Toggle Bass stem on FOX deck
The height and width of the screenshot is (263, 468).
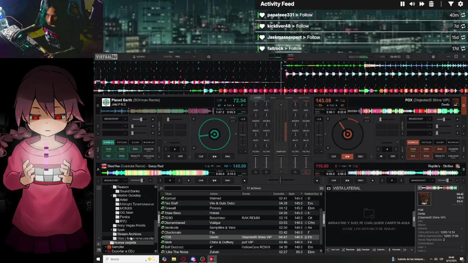[x=440, y=149]
